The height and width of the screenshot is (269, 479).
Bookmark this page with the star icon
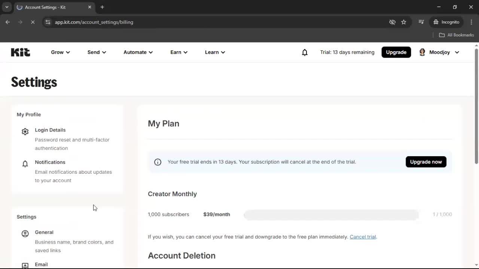[x=404, y=22]
